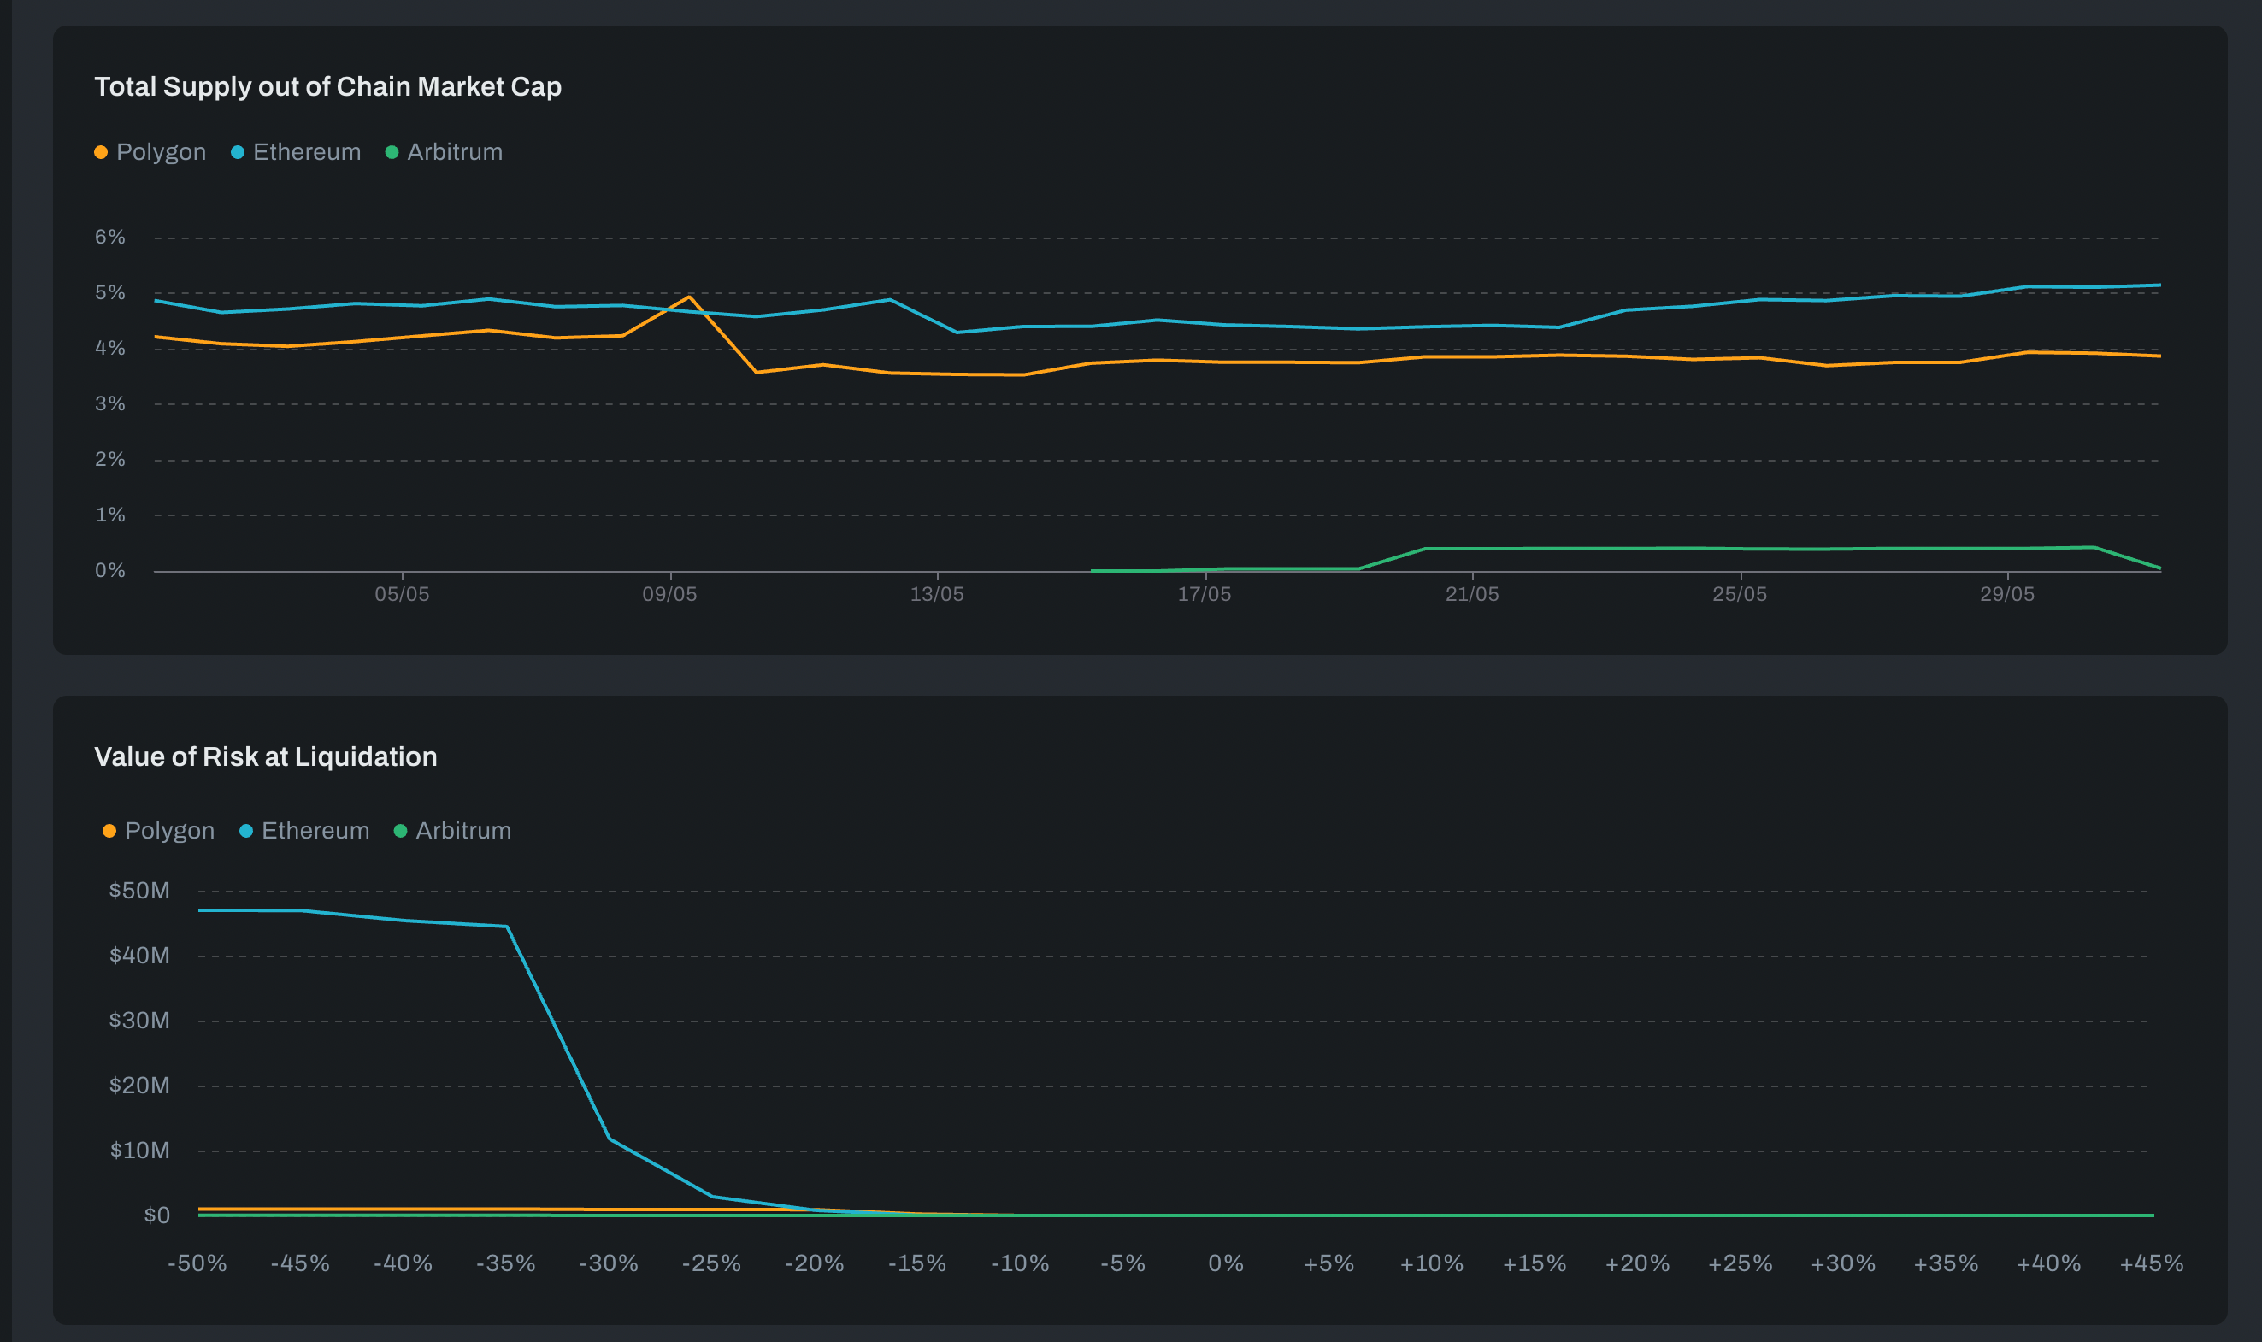Click the +45% axis label
Image resolution: width=2262 pixels, height=1342 pixels.
(x=2151, y=1263)
